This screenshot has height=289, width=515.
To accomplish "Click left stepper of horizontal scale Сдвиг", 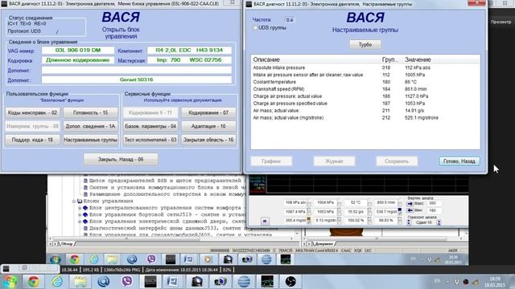I will pyautogui.click(x=409, y=223).
